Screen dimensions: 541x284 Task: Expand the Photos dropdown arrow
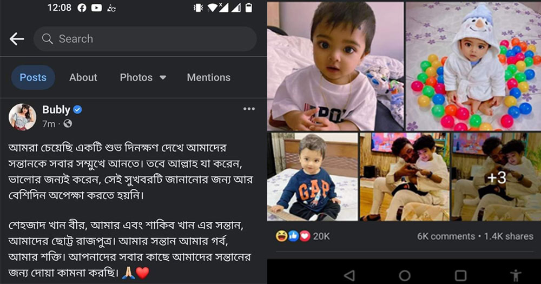pos(163,78)
